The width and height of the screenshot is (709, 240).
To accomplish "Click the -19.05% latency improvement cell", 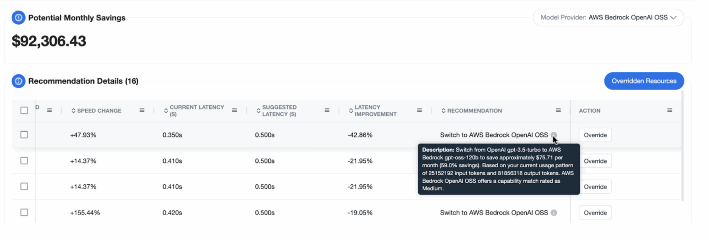I will pyautogui.click(x=360, y=213).
